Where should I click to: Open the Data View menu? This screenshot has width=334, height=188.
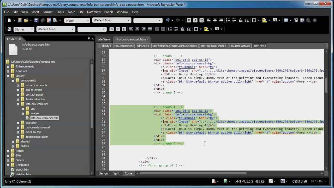[94, 12]
